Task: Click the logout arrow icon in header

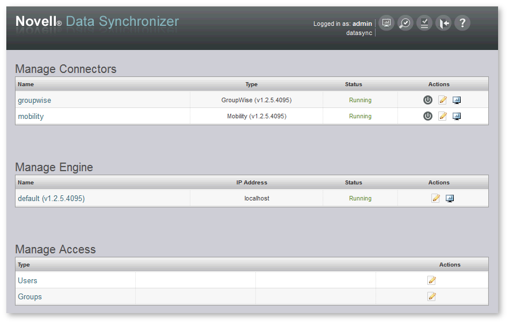Action: pos(443,23)
